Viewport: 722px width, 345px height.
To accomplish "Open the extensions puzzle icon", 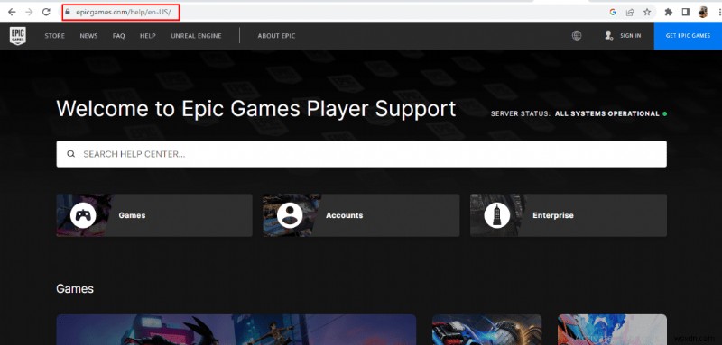I will tap(669, 13).
